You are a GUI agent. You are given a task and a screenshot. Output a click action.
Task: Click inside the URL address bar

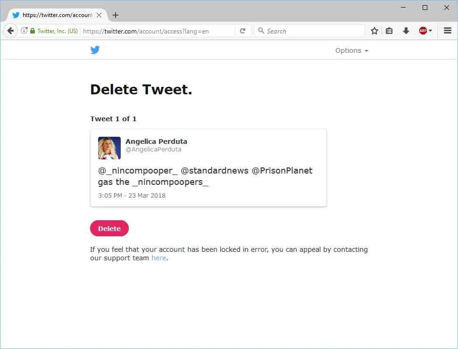pos(158,31)
